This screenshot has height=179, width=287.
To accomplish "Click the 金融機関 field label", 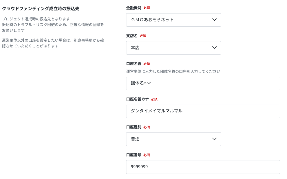I will click(x=134, y=8).
